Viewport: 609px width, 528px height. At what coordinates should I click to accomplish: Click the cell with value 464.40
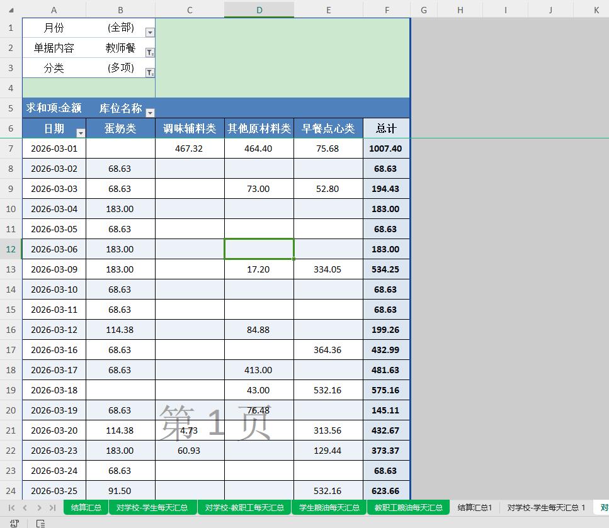pyautogui.click(x=259, y=149)
